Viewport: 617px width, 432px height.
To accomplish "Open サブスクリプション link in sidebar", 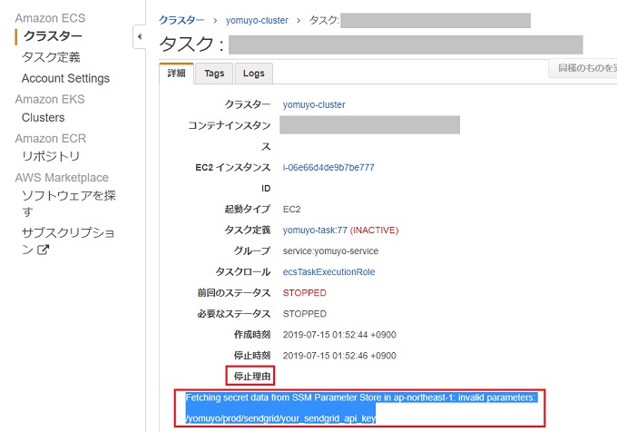I will point(68,241).
